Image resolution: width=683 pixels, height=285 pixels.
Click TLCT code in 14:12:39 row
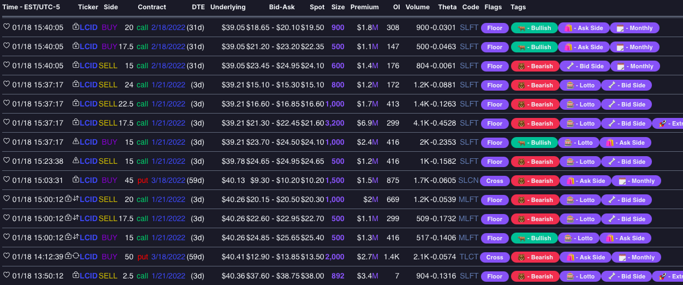pos(468,257)
